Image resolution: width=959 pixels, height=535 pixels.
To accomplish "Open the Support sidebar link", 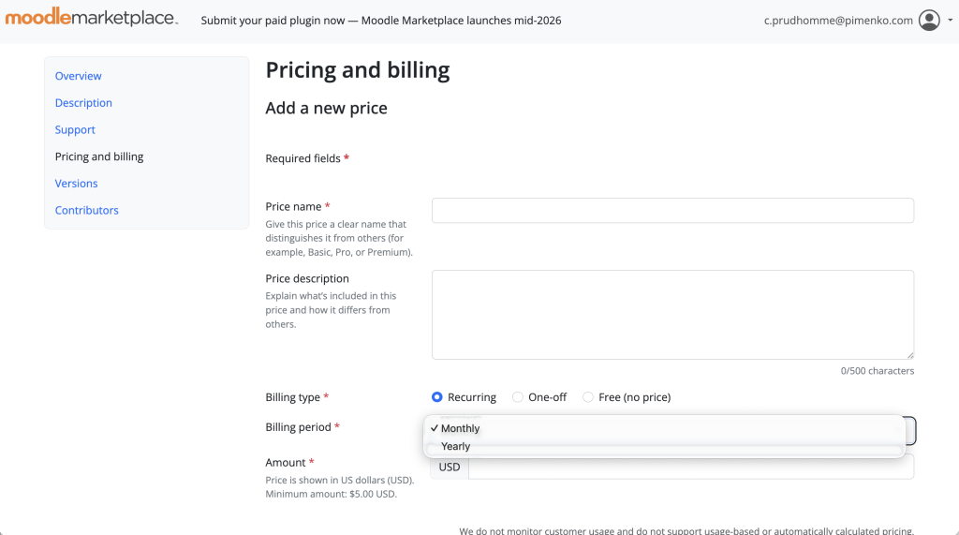I will (75, 130).
